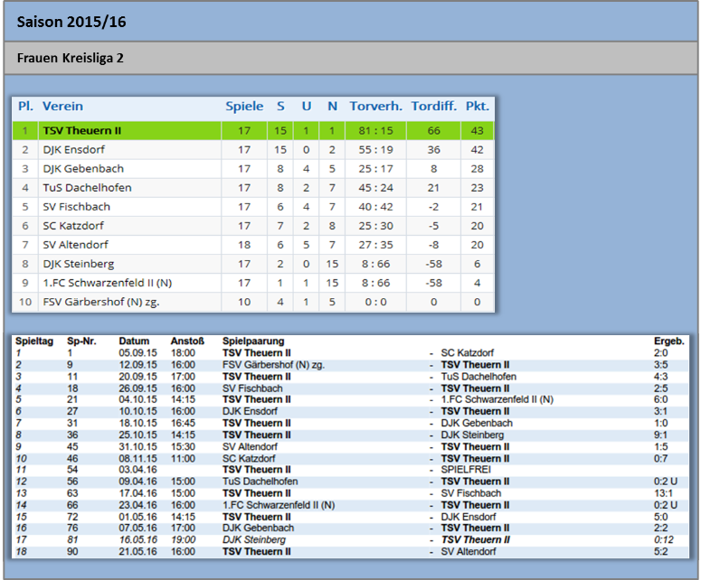Click the 'Sp-Nr.' fixtures column header
Viewport: 701px width, 580px height.
coord(81,341)
